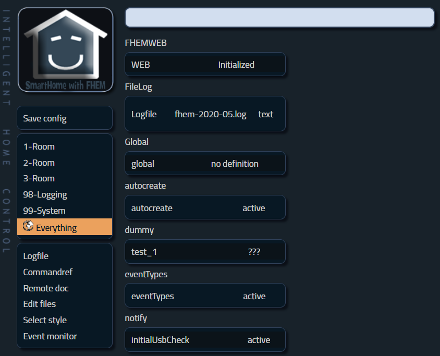Go to the 98-Logging room
Image resolution: width=440 pixels, height=356 pixels.
pos(45,194)
